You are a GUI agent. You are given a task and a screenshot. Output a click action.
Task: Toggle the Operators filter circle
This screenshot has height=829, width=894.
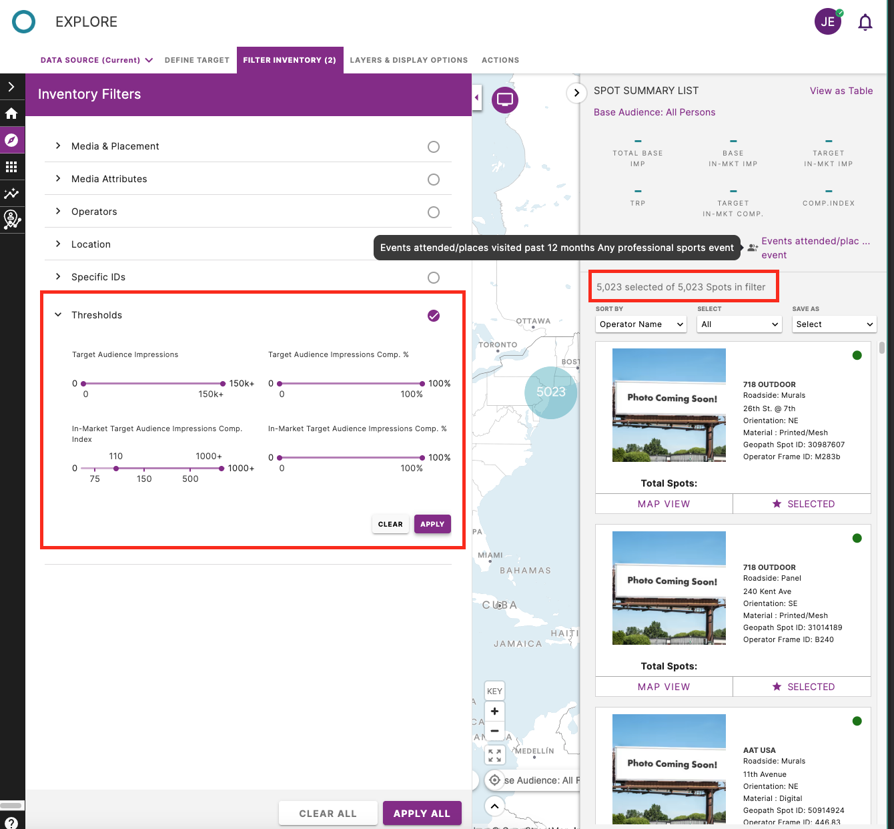coord(434,212)
